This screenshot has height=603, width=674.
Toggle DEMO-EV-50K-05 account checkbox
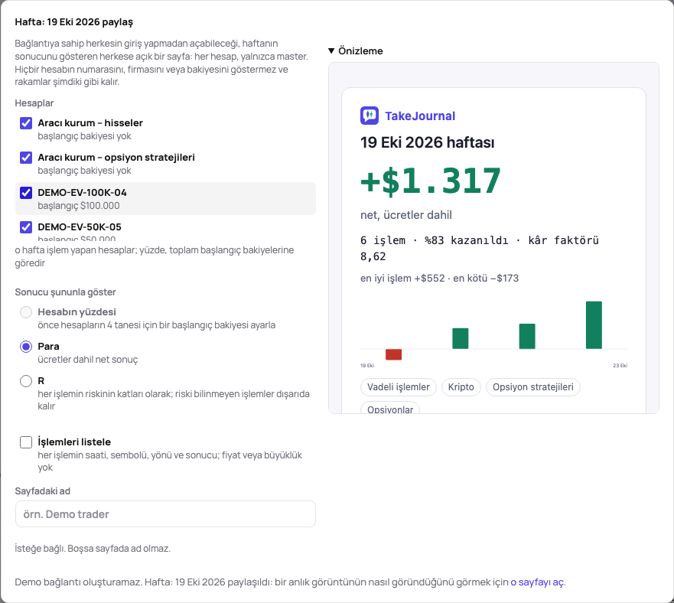26,227
